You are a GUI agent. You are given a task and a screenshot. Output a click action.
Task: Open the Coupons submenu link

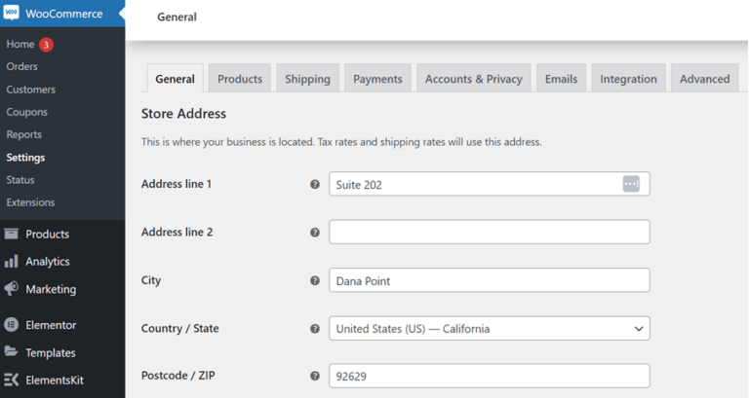pos(26,112)
